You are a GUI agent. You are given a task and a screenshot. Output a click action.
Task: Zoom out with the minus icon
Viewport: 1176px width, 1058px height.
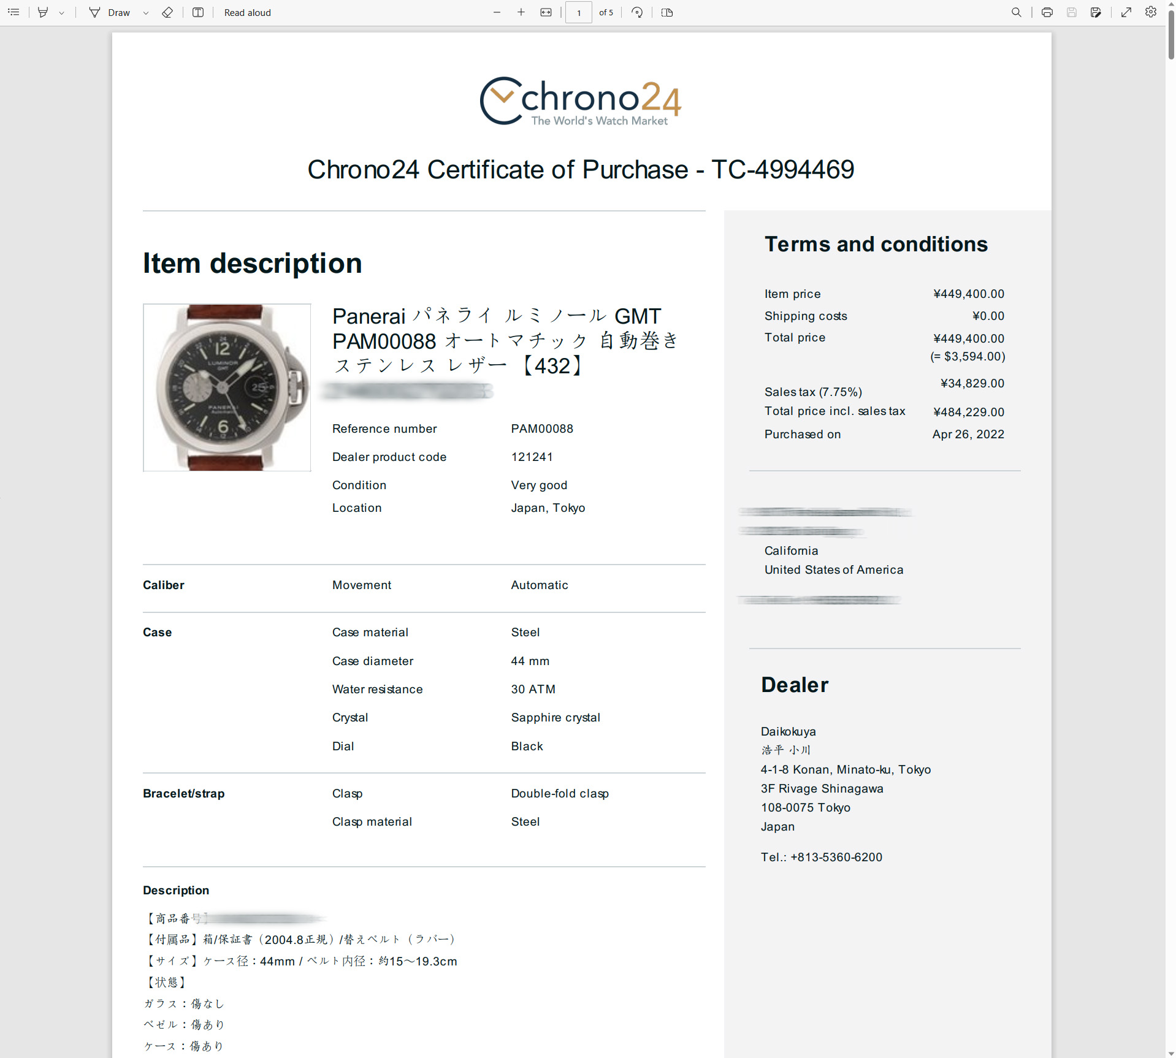point(497,12)
